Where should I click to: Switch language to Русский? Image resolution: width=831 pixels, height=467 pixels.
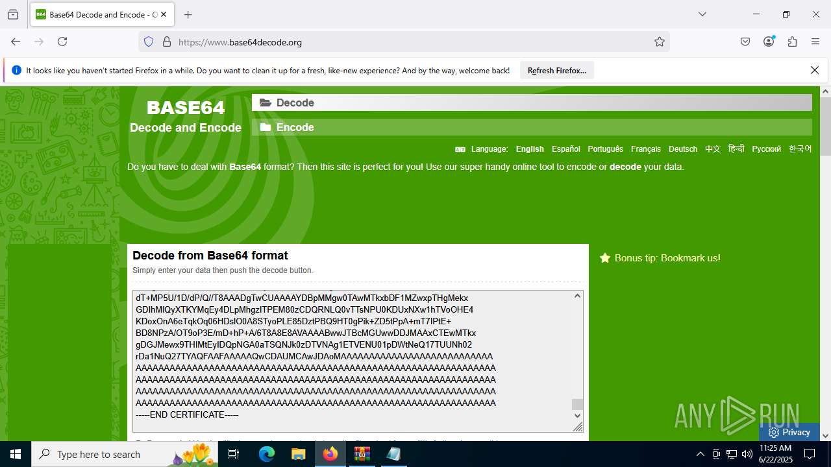766,149
